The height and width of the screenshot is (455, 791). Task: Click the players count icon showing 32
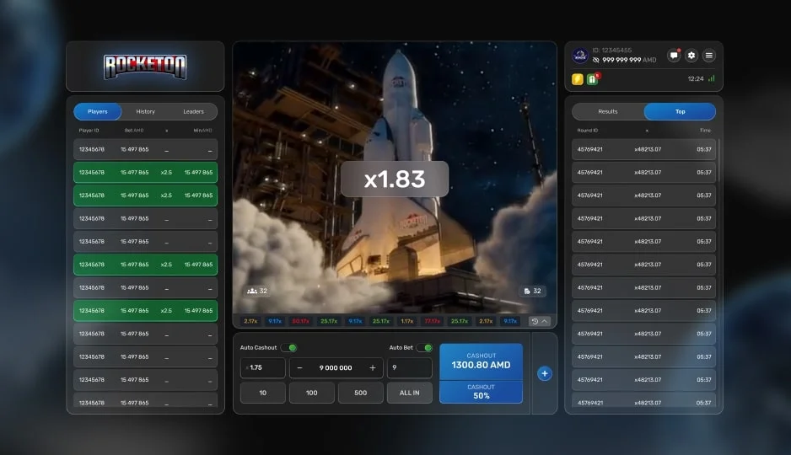point(257,291)
